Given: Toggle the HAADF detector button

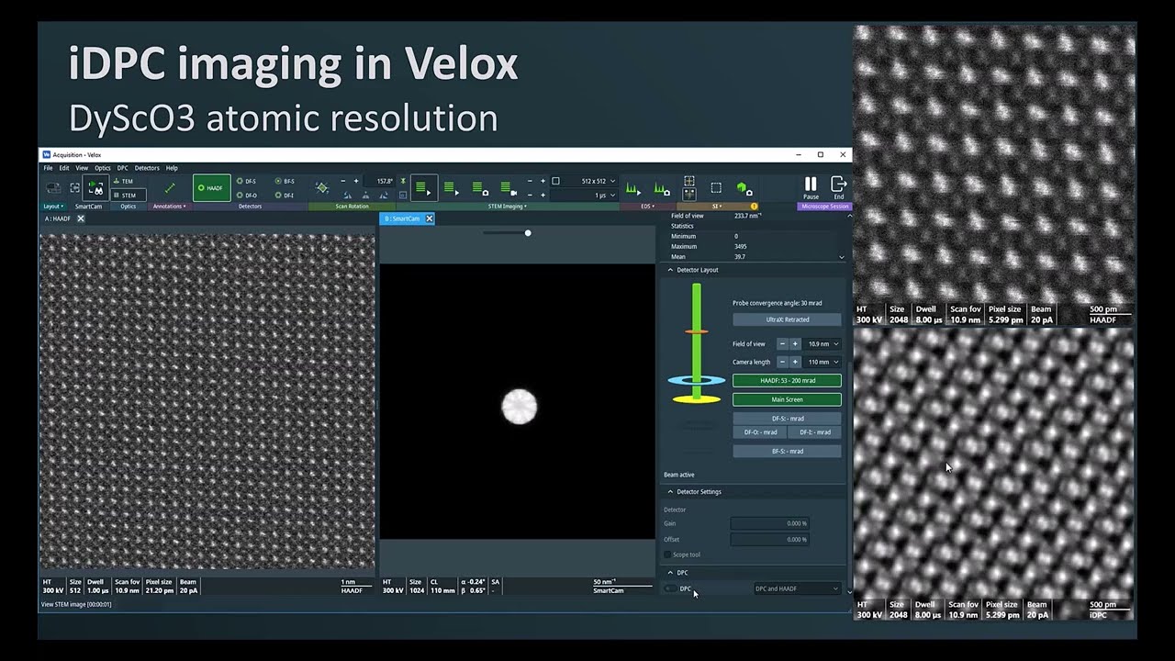Looking at the screenshot, I should [x=211, y=188].
